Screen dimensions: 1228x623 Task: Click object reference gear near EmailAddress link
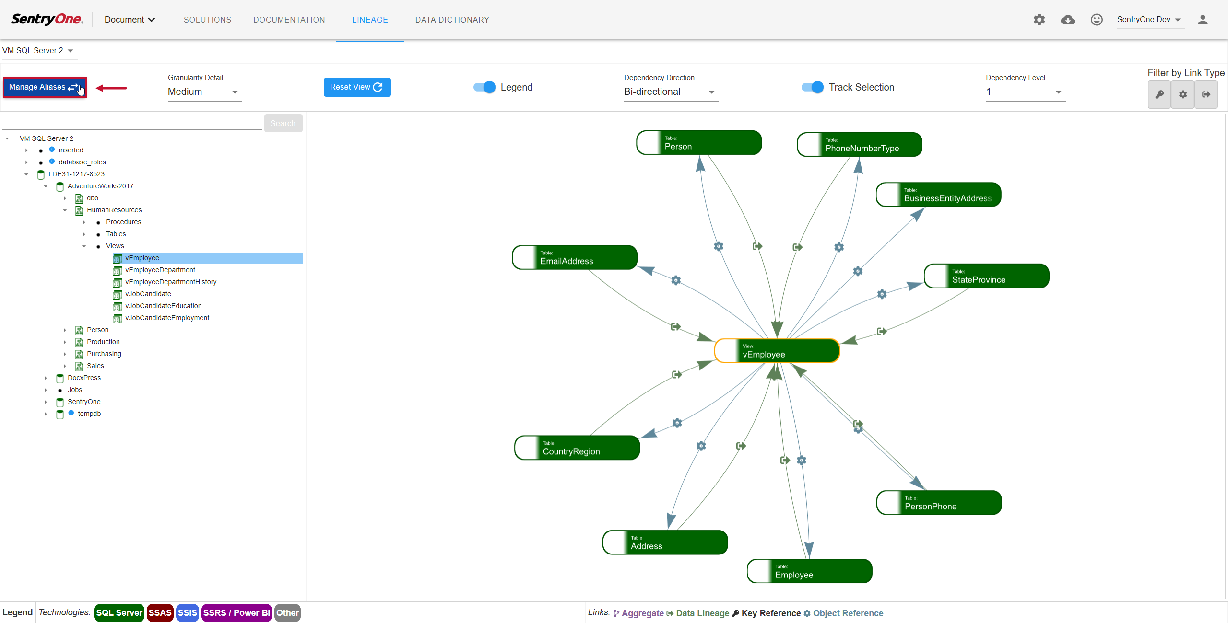[x=676, y=280]
